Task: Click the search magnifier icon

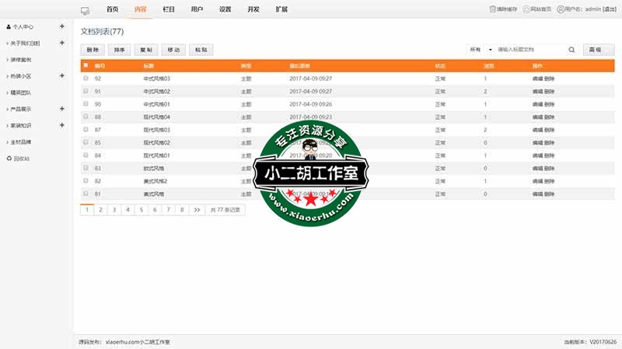Action: coord(571,50)
